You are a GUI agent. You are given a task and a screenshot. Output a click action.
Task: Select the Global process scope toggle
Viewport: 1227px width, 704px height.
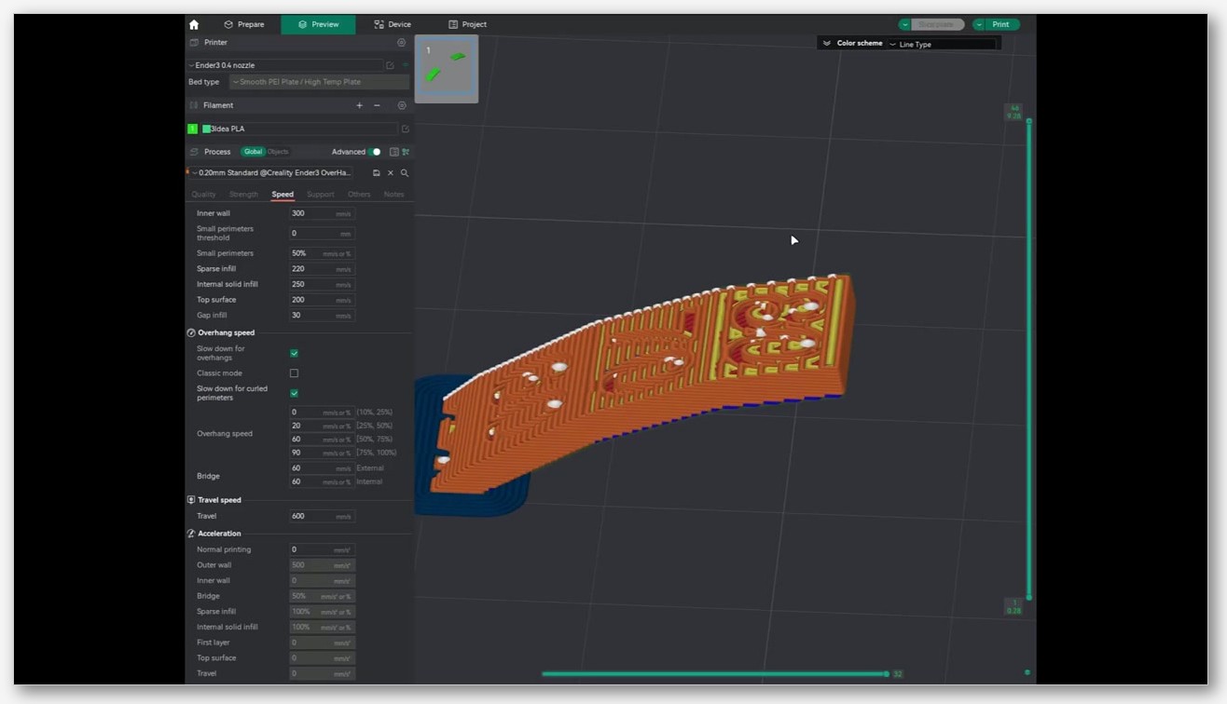click(253, 152)
